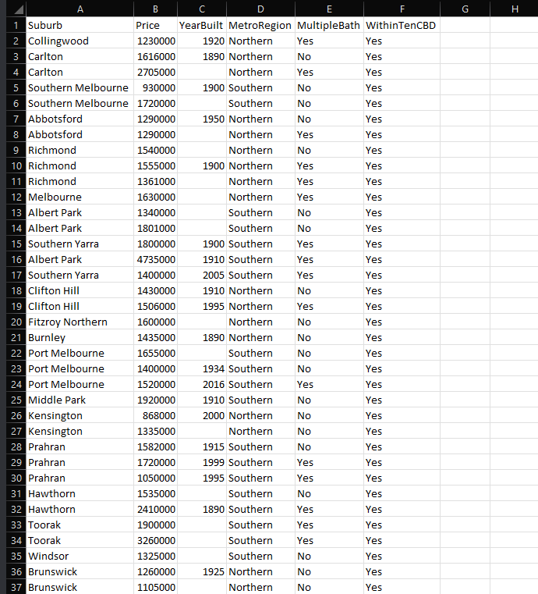This screenshot has width=538, height=594.
Task: Select column D header
Action: point(260,9)
